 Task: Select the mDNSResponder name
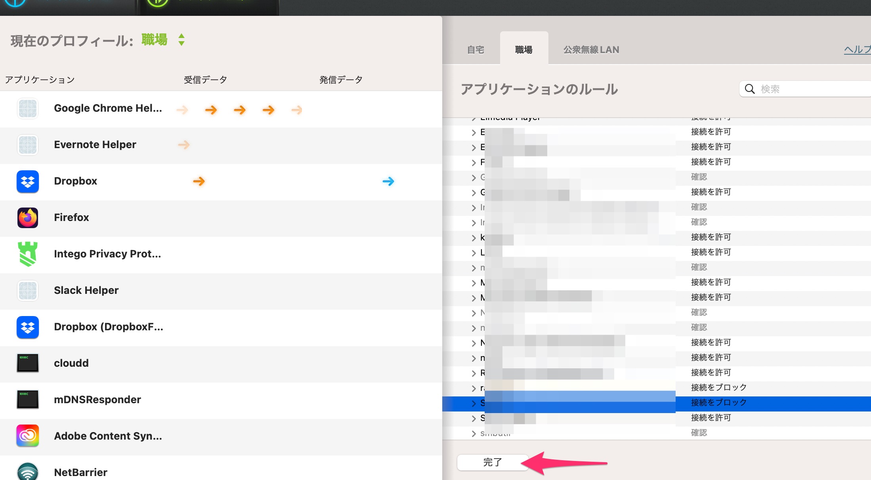[97, 400]
